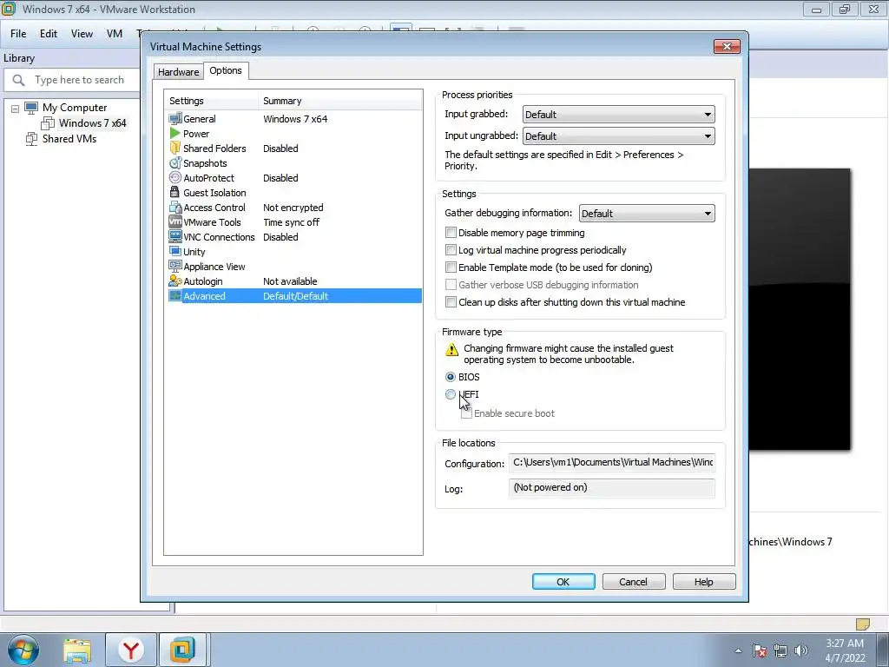Check Log virtual machine progress periodically
The height and width of the screenshot is (667, 889).
click(x=451, y=250)
